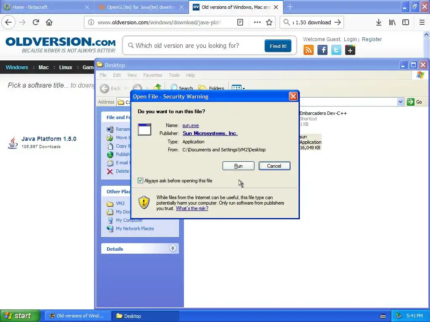Click the Google Plus icon
430x322 pixels.
pos(350,50)
